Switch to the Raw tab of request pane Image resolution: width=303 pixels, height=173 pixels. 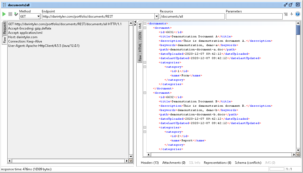click(x=4, y=40)
